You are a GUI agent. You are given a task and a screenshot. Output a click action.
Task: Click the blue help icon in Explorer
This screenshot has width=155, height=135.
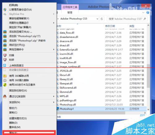(148, 13)
